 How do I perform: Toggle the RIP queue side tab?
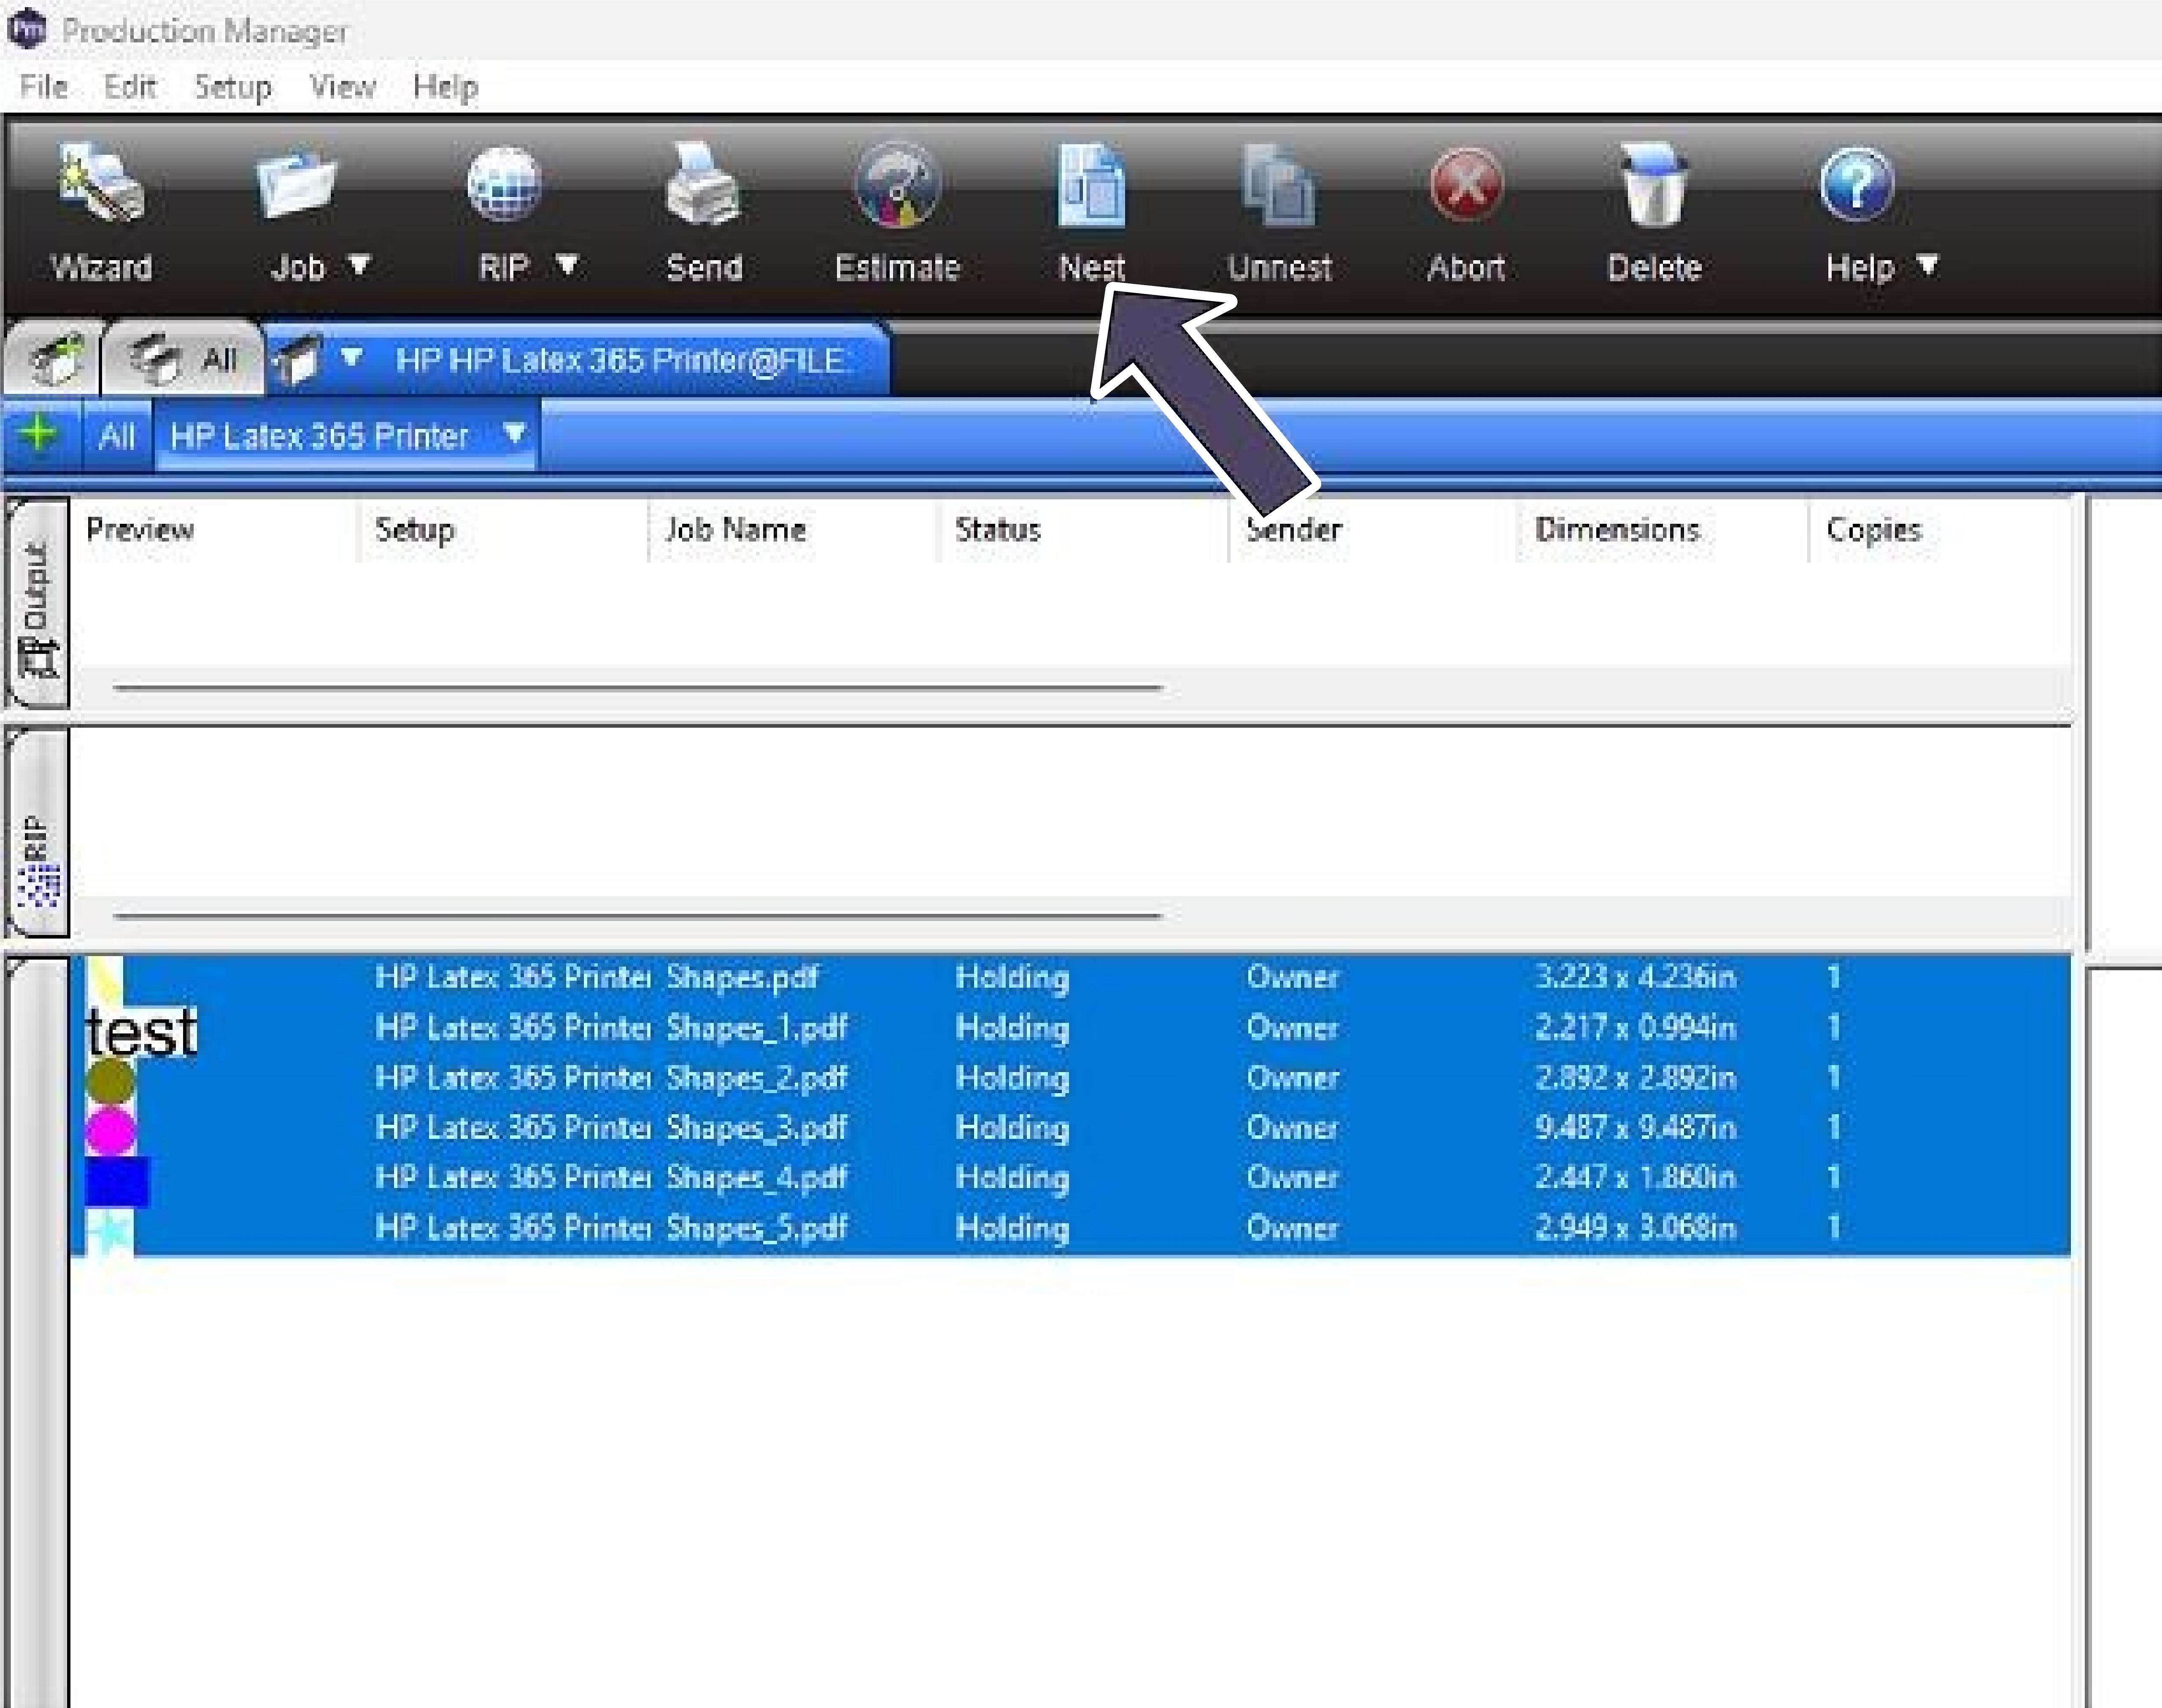pos(38,833)
